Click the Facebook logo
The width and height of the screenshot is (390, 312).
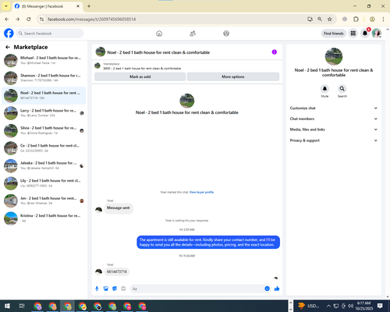[9, 34]
